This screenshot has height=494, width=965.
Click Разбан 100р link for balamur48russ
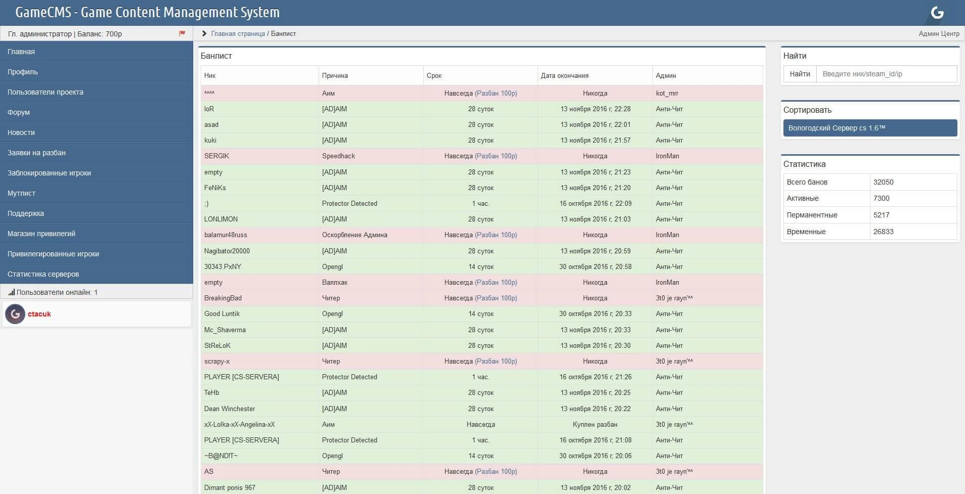tap(496, 235)
